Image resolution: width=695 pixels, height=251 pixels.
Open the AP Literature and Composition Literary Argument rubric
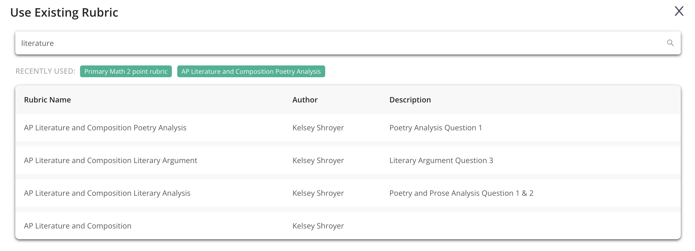[x=110, y=160]
